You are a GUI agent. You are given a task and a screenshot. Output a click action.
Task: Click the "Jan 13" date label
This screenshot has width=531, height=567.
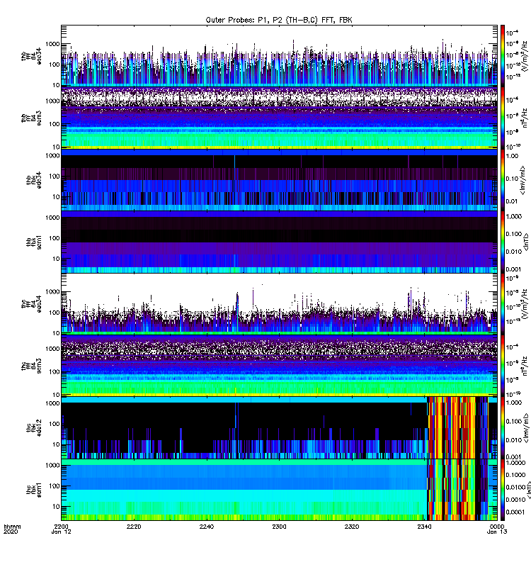497,532
